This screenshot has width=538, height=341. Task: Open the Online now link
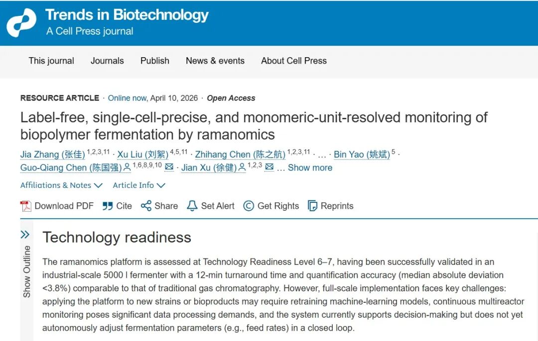(x=127, y=98)
